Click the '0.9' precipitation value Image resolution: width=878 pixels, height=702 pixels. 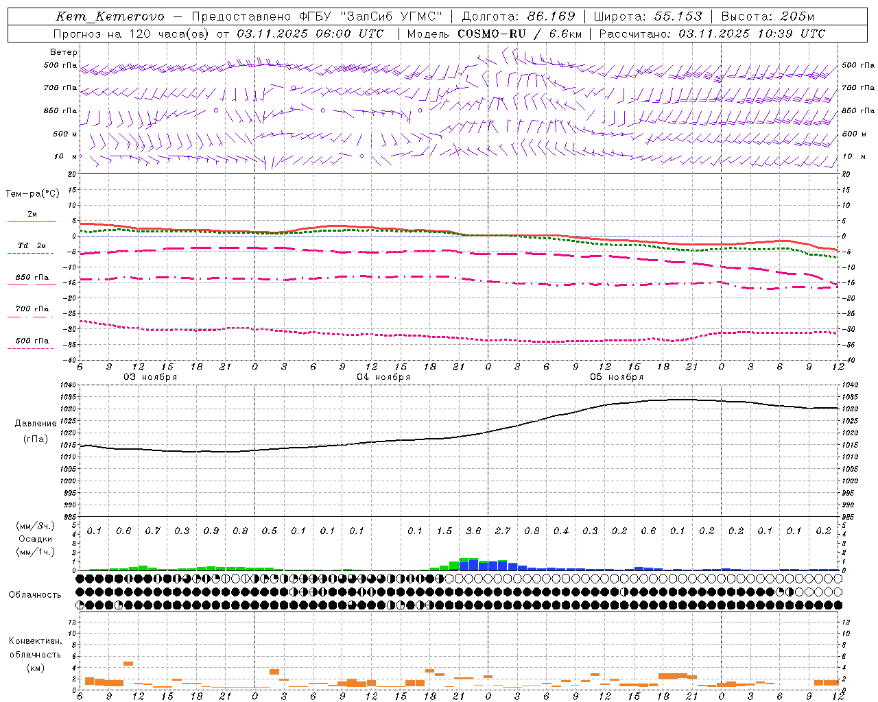(211, 531)
